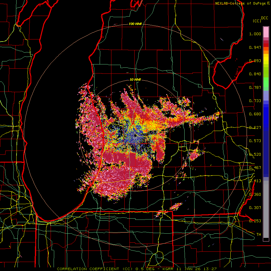Click the 0.360 legend value
271x271 pixels.
click(255, 195)
